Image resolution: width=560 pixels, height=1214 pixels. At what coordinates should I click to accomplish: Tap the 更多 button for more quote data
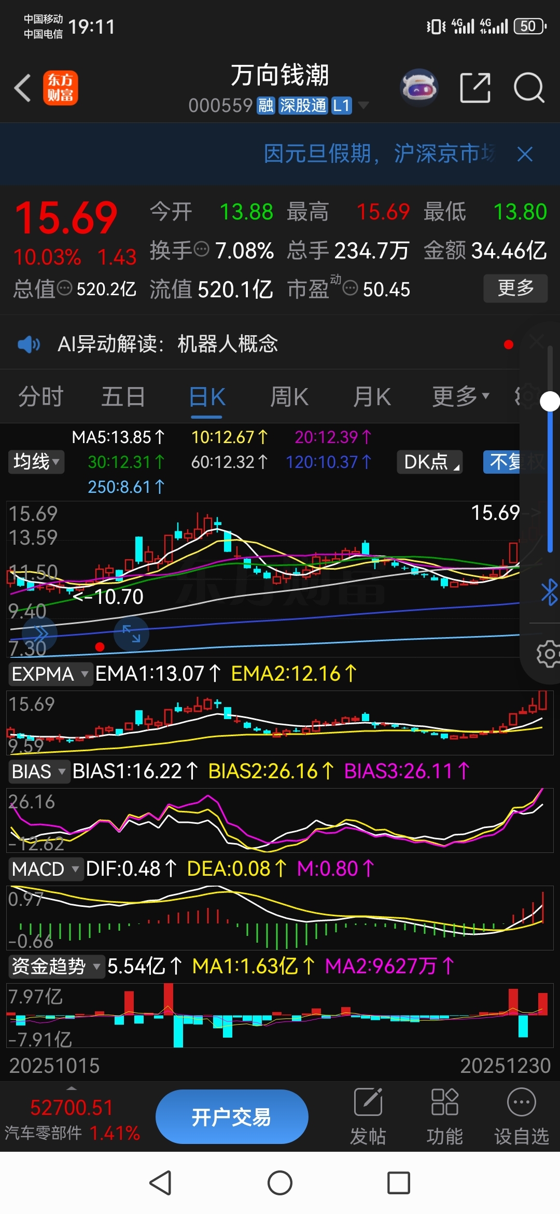[515, 288]
